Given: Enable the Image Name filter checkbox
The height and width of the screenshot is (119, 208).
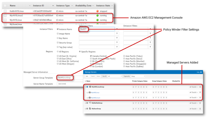Looking at the screenshot, I should point(58,34).
